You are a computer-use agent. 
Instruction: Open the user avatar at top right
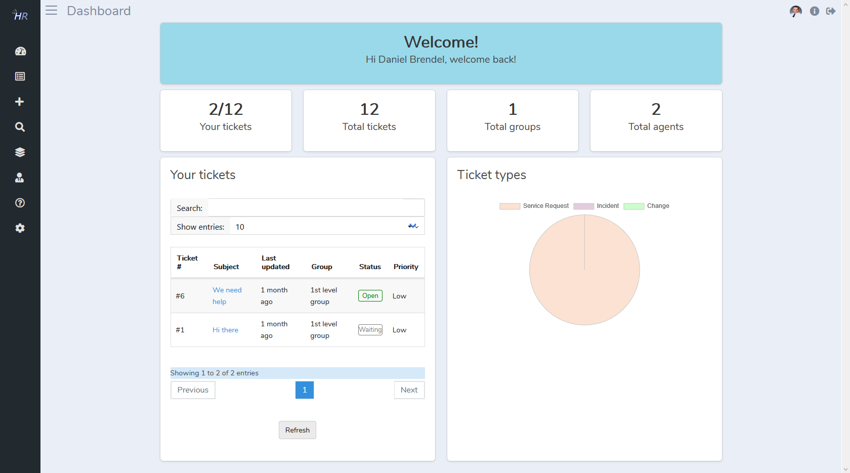coord(796,11)
